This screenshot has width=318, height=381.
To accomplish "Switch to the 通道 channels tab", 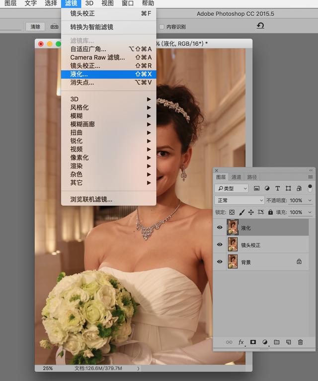I will click(x=236, y=177).
